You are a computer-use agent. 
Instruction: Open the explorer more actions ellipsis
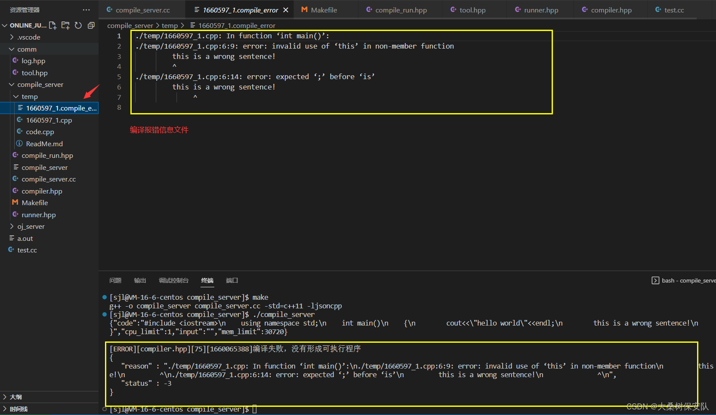pos(86,10)
